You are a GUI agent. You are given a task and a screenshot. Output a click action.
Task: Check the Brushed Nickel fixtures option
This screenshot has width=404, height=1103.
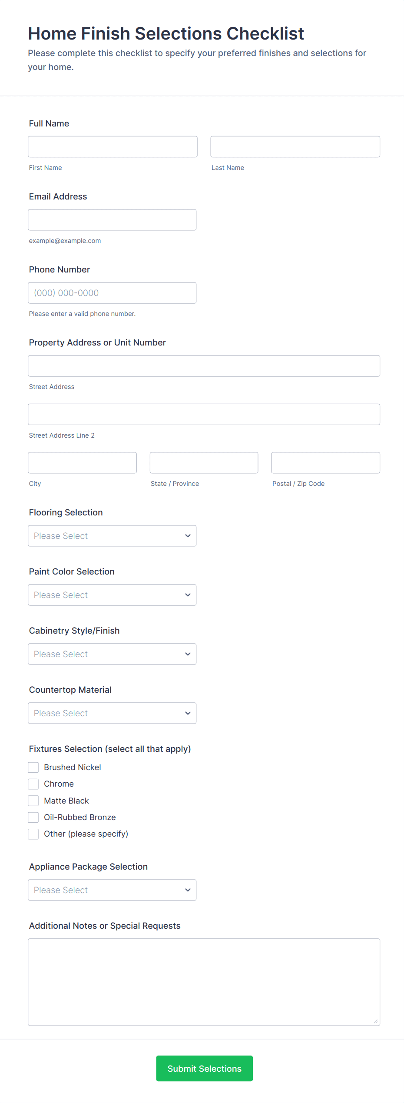[x=33, y=767]
